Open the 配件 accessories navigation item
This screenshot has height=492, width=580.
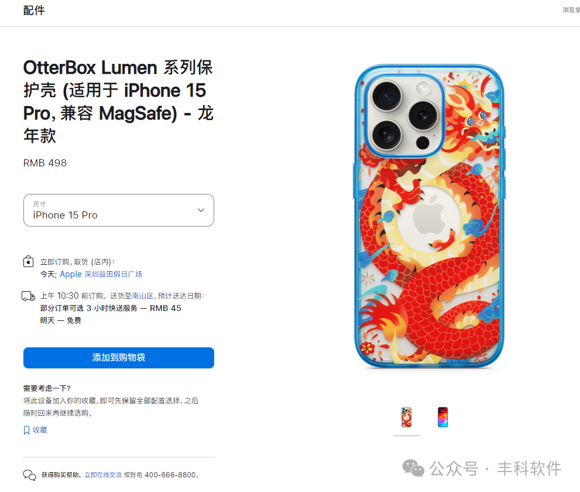[34, 11]
